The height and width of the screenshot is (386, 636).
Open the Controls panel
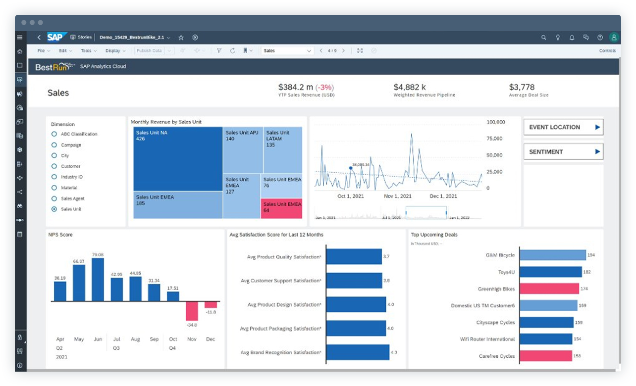coord(607,50)
